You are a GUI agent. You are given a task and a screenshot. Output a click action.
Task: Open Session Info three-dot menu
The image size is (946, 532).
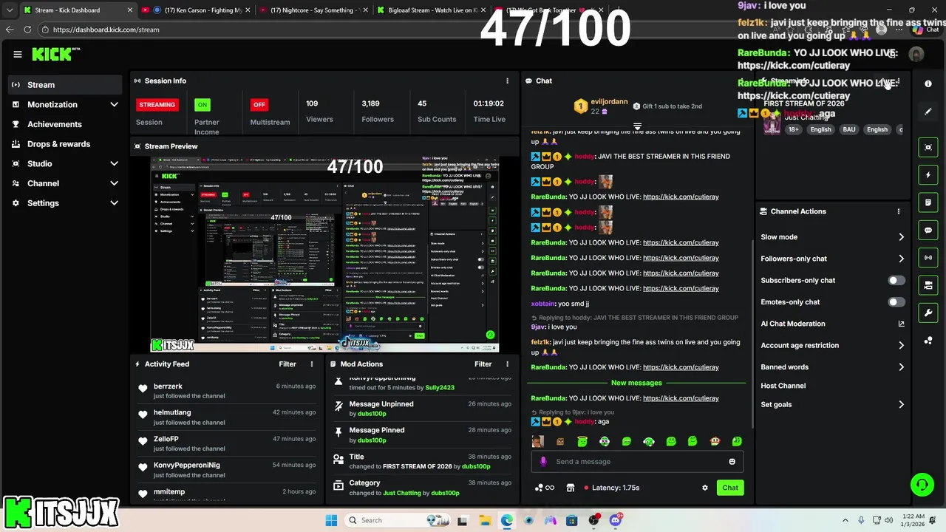coord(507,81)
